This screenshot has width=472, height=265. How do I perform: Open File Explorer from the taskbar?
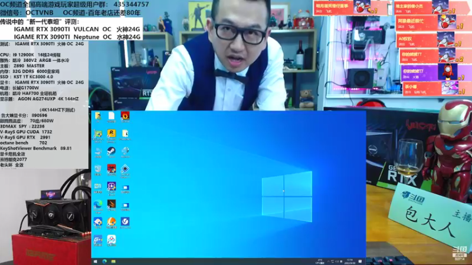(113, 261)
